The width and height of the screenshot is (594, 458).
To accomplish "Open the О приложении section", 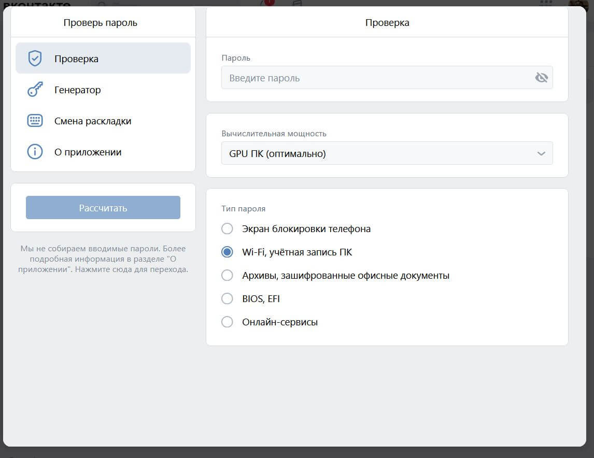I will pyautogui.click(x=88, y=151).
